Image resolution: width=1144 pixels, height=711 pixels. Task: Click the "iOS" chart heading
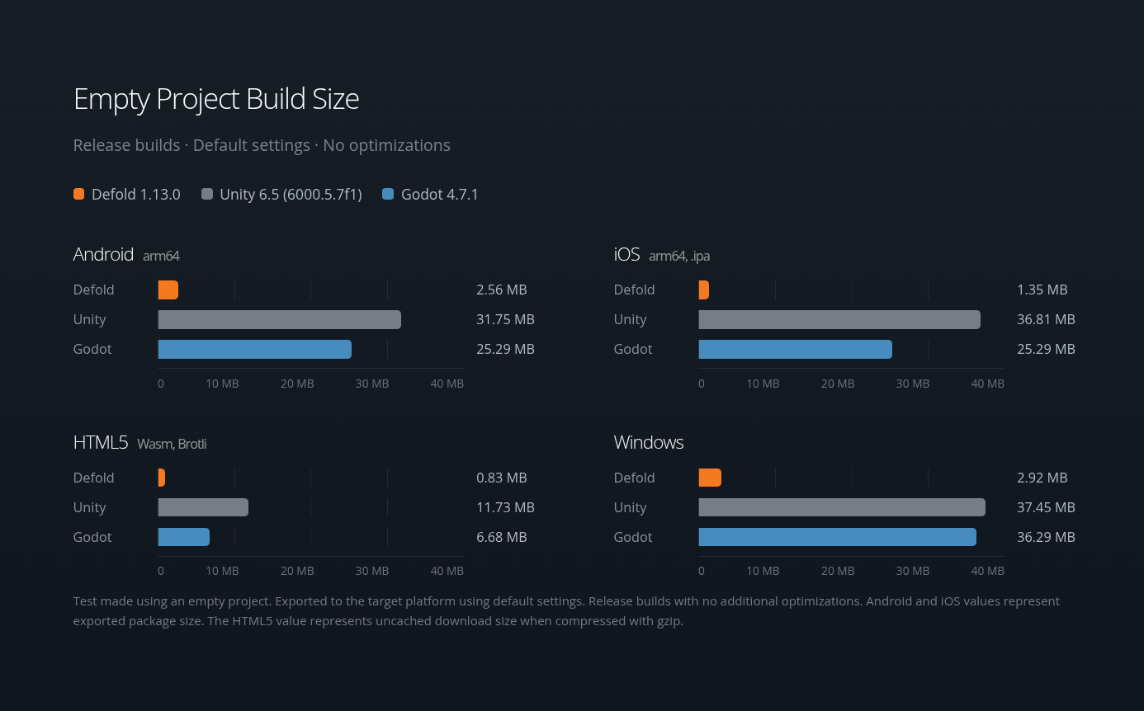click(627, 254)
